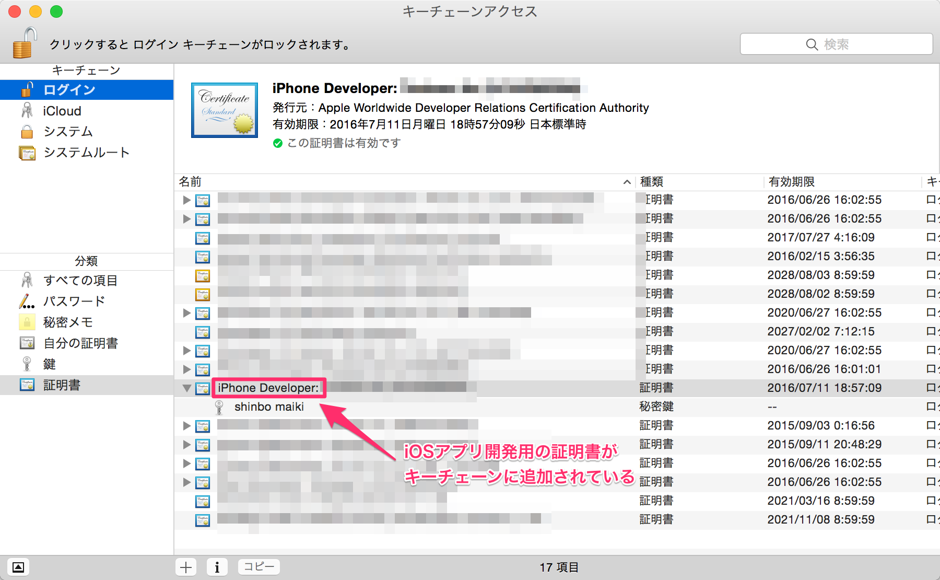
Task: Click the 2028/08/03 8:59:59 expiry cell
Action: click(x=821, y=275)
